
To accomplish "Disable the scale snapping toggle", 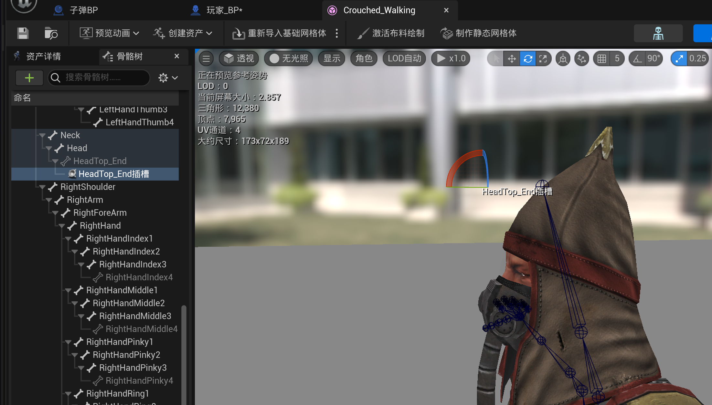I will [x=679, y=58].
